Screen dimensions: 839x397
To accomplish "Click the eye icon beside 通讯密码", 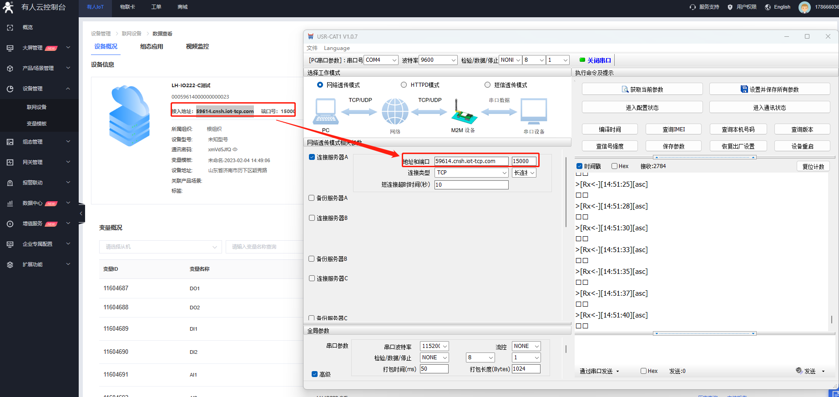I will tap(235, 149).
